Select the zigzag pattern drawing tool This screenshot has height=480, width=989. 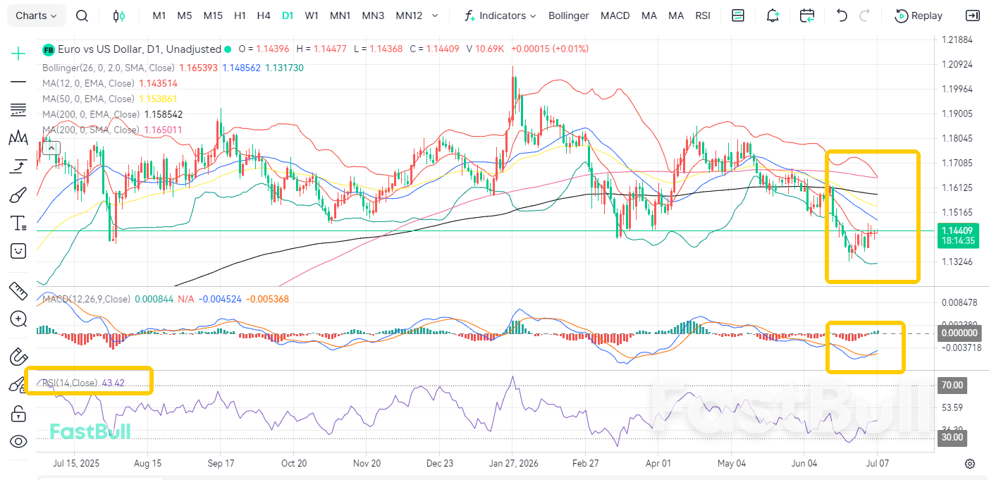(x=18, y=137)
